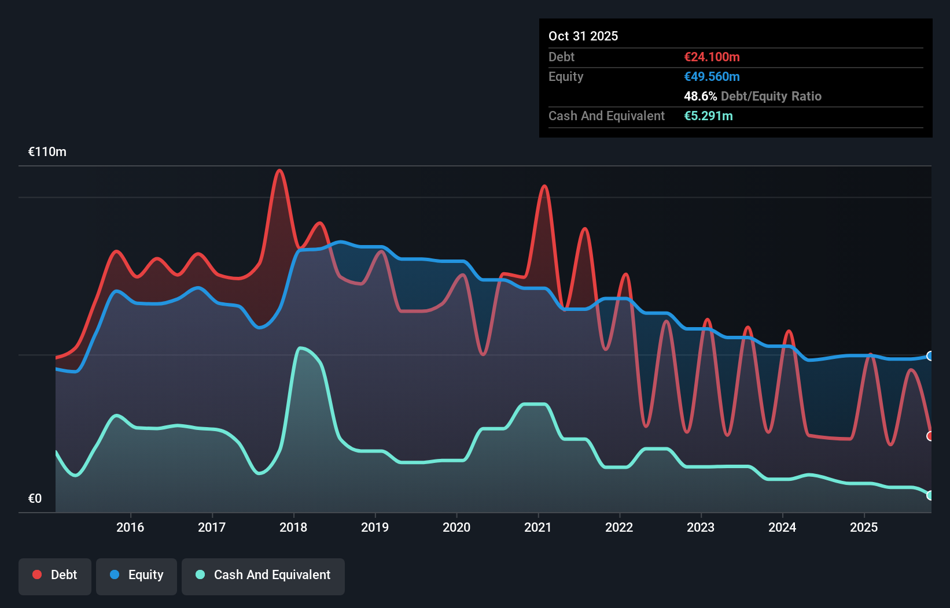Select the 2020 axis label
The width and height of the screenshot is (950, 608).
coord(456,527)
